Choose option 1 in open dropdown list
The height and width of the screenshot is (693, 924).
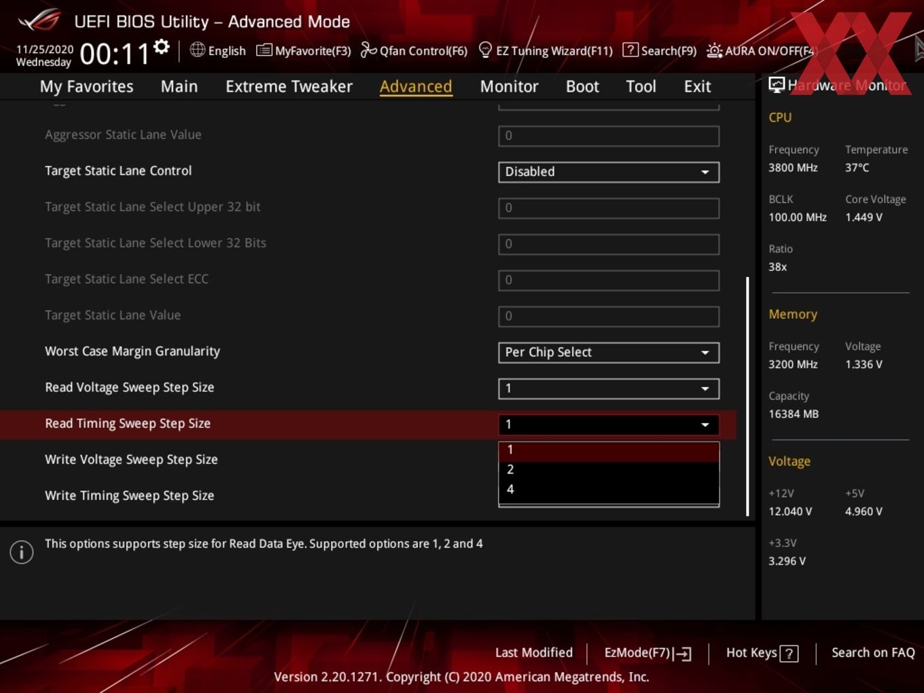(609, 450)
